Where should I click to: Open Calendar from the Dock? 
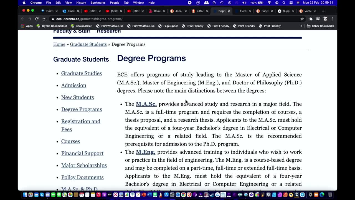[82, 195]
